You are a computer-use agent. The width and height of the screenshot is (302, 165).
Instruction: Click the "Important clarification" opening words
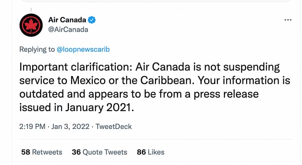point(75,67)
